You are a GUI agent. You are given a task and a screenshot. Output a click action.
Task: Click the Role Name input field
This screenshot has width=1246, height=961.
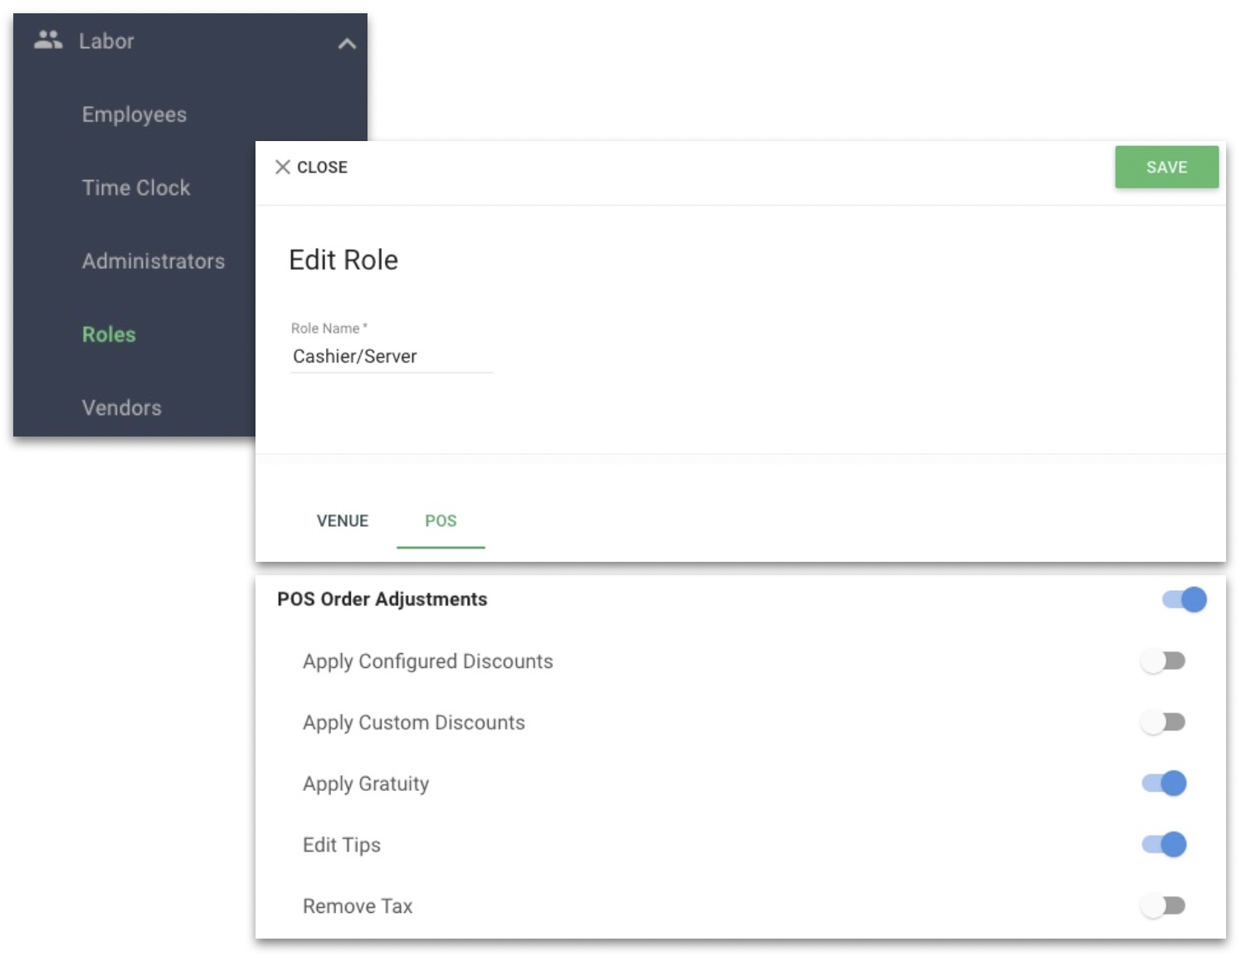392,356
